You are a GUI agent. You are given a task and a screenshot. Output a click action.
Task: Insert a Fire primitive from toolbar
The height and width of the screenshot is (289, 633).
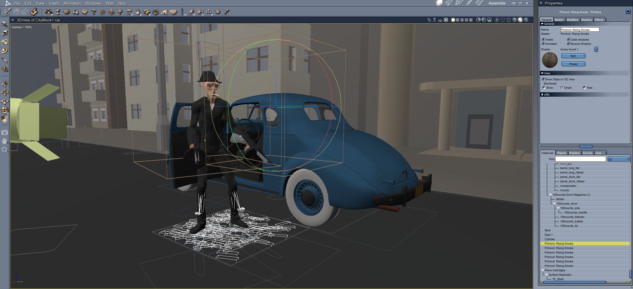coord(138,12)
